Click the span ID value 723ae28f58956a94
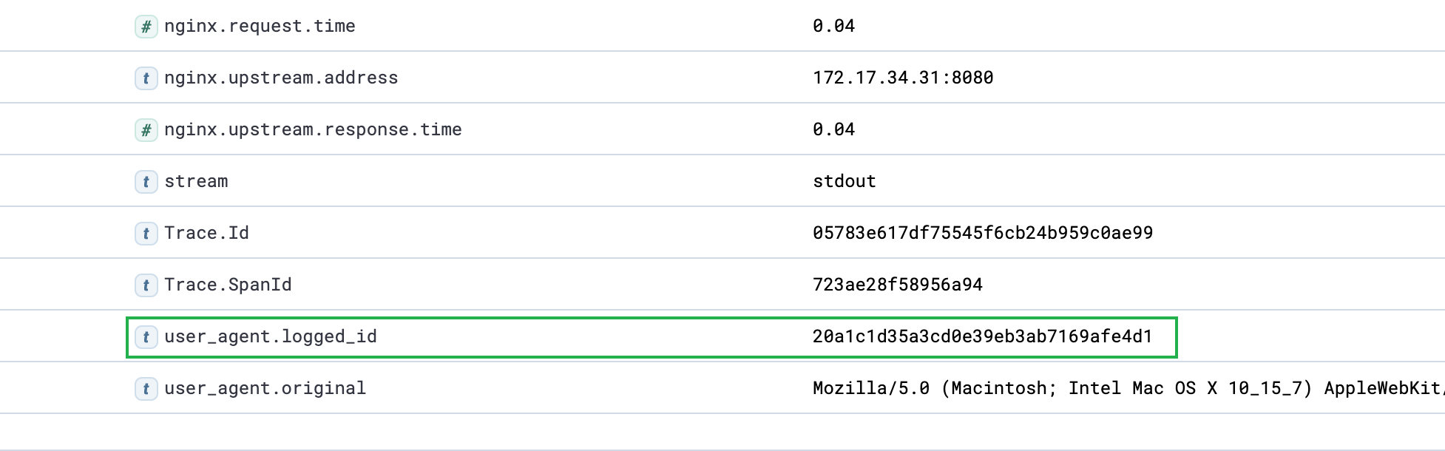Screen dimensions: 1445x451 coord(898,285)
